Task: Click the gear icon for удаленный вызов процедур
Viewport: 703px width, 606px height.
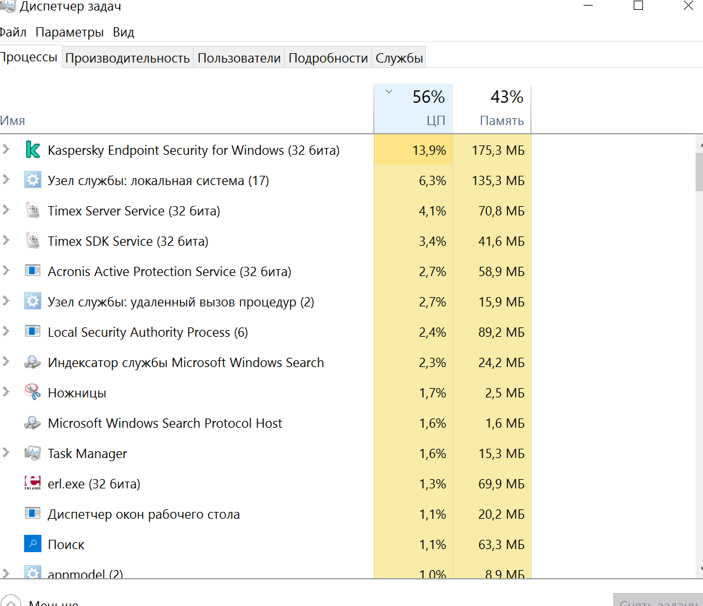Action: (x=33, y=301)
